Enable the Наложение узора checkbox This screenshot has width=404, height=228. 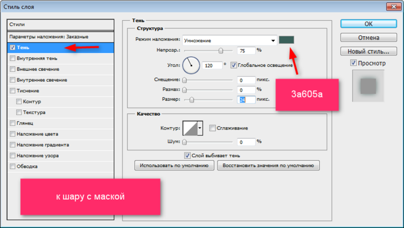coord(12,155)
